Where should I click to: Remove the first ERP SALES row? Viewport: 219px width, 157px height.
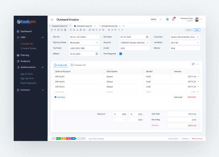(x=198, y=77)
